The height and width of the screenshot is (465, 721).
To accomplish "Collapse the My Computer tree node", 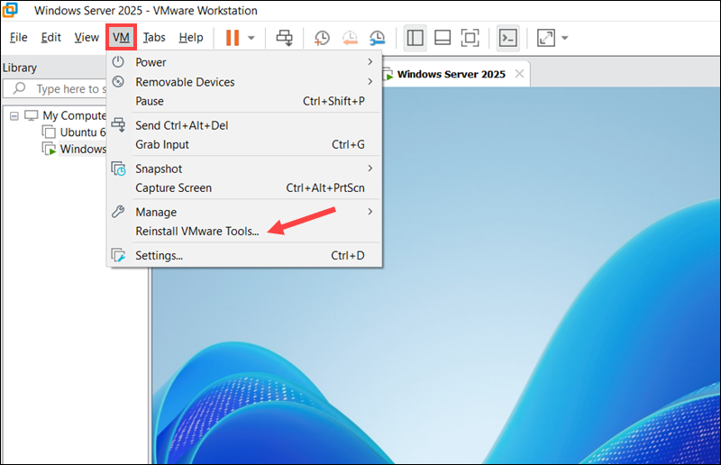I will pyautogui.click(x=14, y=115).
